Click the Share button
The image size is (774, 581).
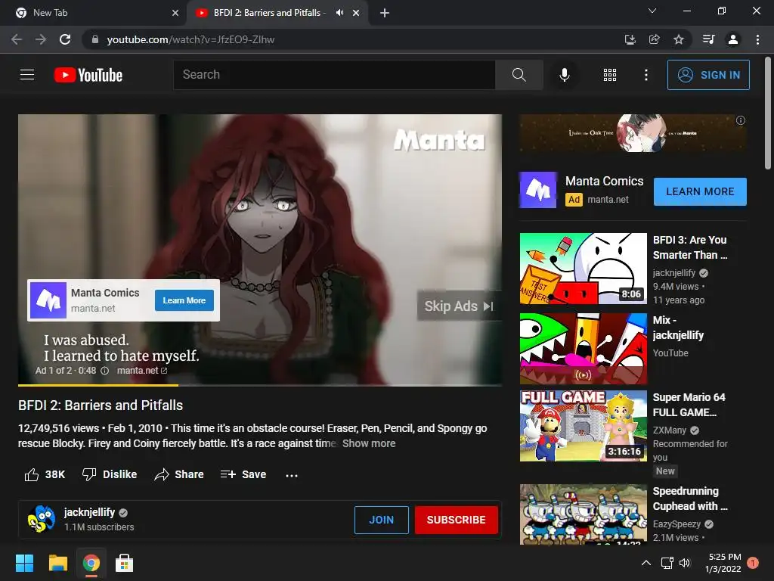click(x=178, y=474)
